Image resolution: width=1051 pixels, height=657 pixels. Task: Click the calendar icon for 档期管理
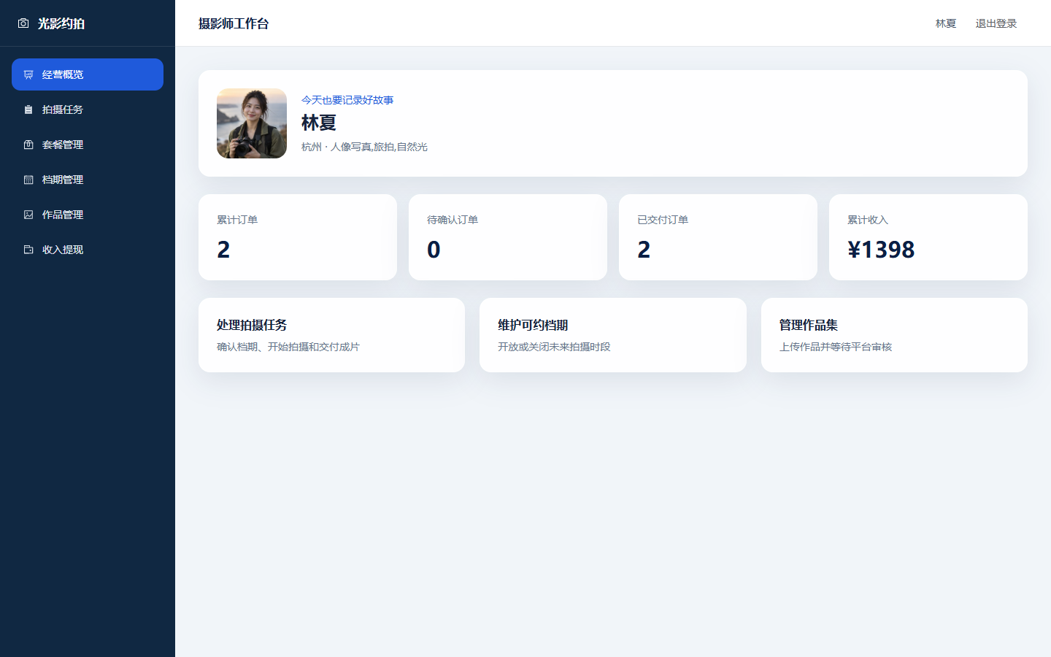pyautogui.click(x=28, y=180)
